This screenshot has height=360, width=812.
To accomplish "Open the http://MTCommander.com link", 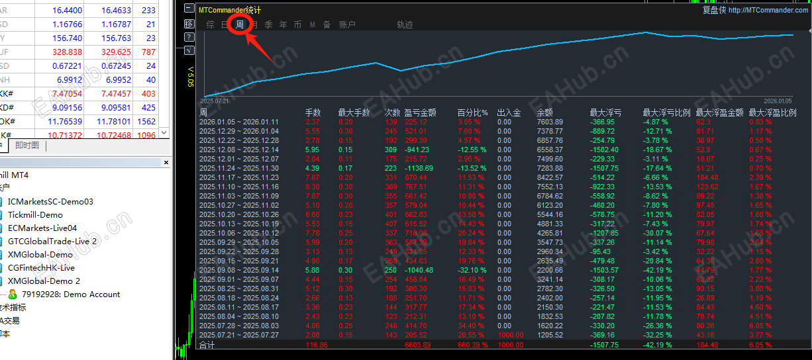I will click(x=768, y=10).
